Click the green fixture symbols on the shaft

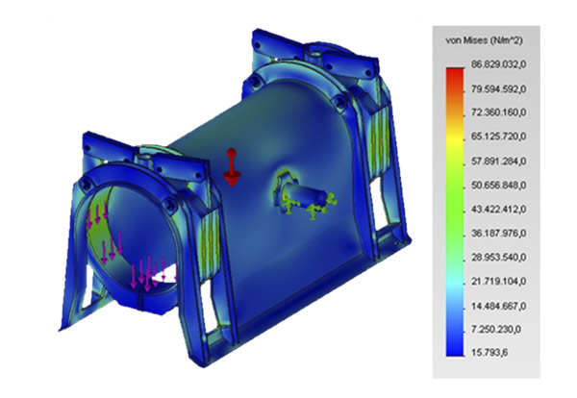[x=309, y=208]
